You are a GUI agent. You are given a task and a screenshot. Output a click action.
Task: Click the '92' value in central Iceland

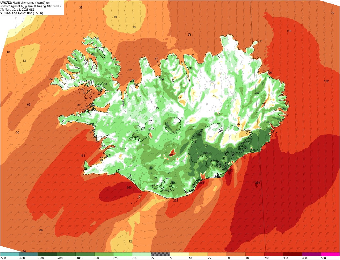tap(151, 137)
